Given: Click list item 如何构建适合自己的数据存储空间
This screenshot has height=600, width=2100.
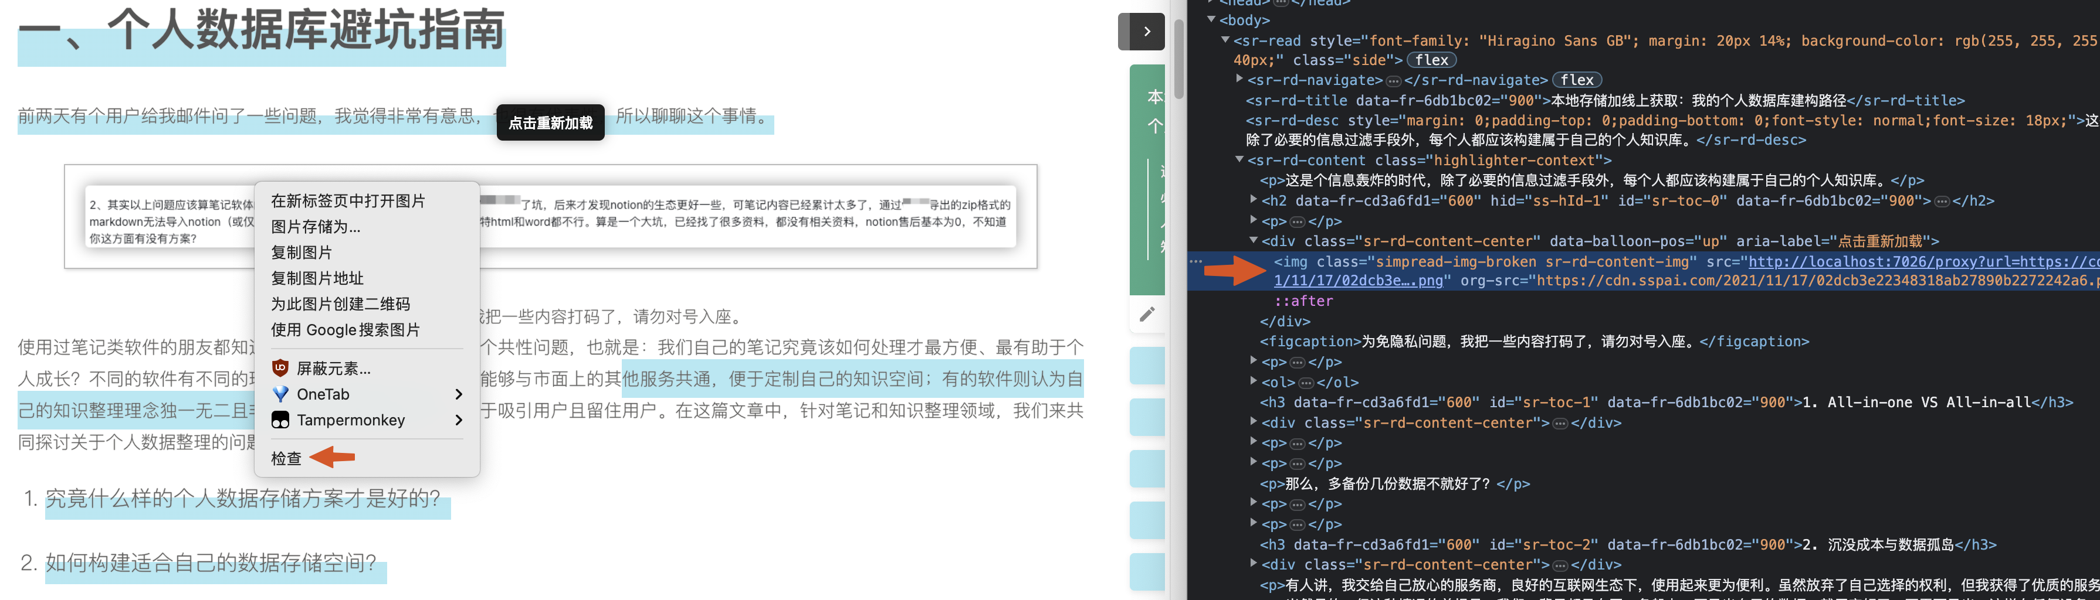Looking at the screenshot, I should pyautogui.click(x=211, y=562).
